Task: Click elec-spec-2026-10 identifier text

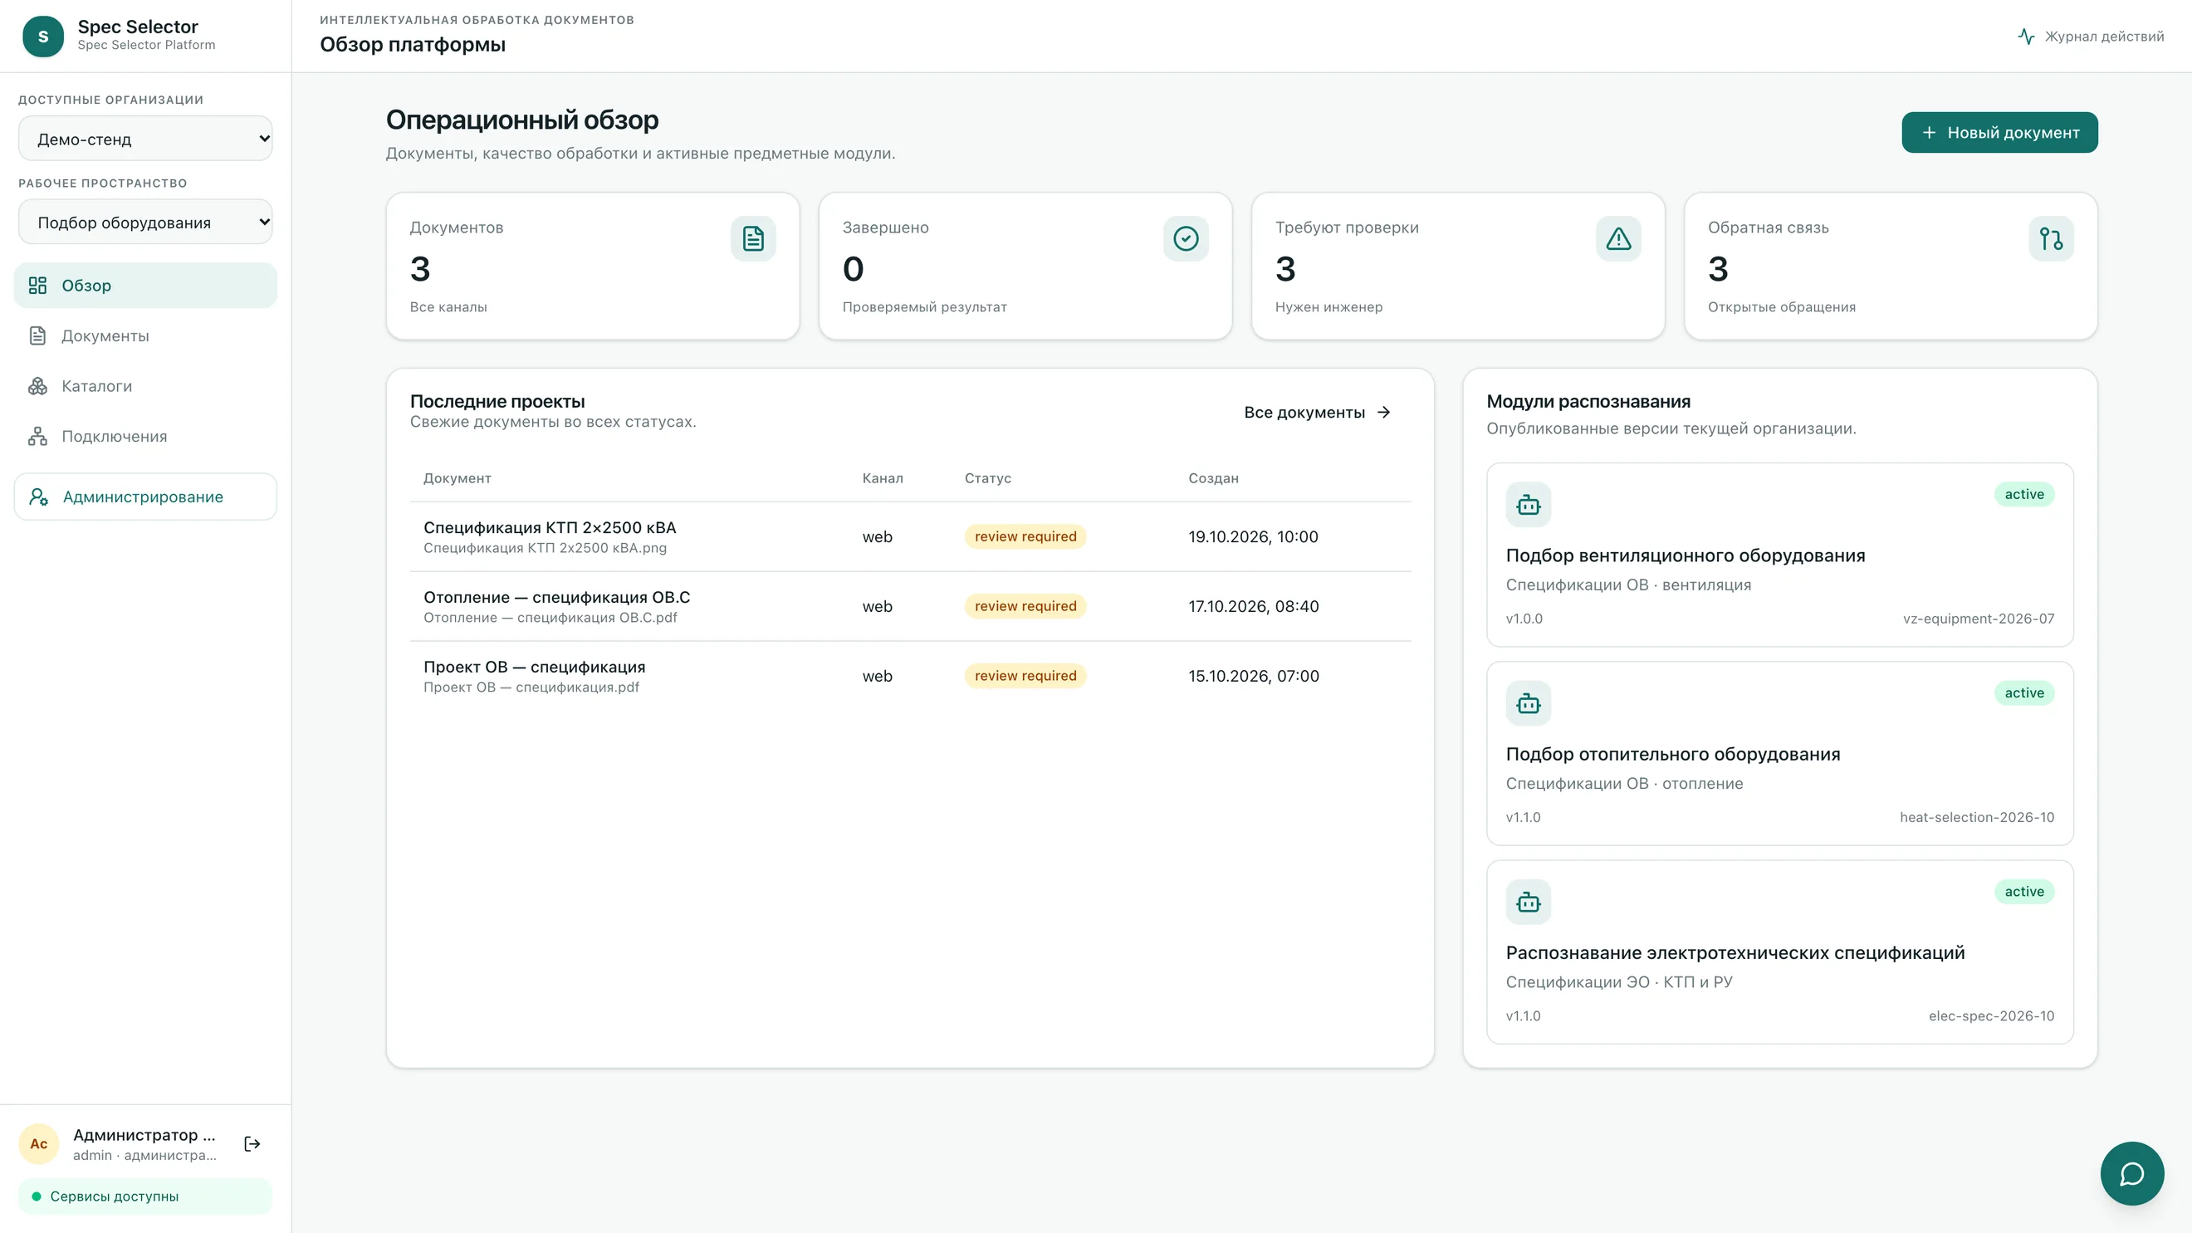Action: point(1991,1016)
